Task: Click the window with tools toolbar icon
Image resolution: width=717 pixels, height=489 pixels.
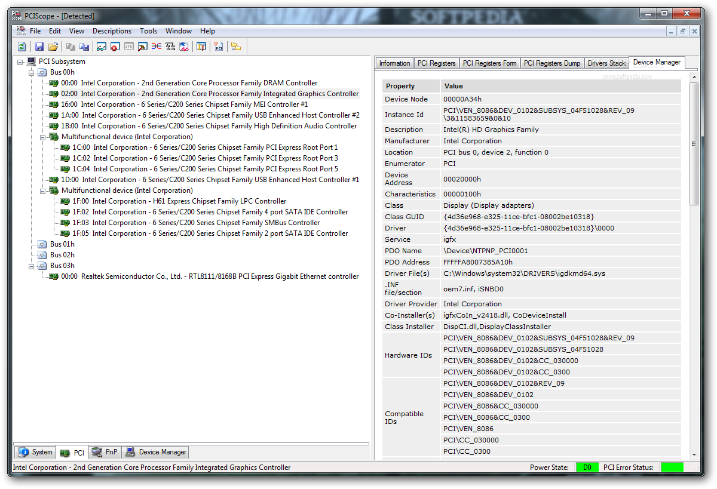Action: (201, 47)
